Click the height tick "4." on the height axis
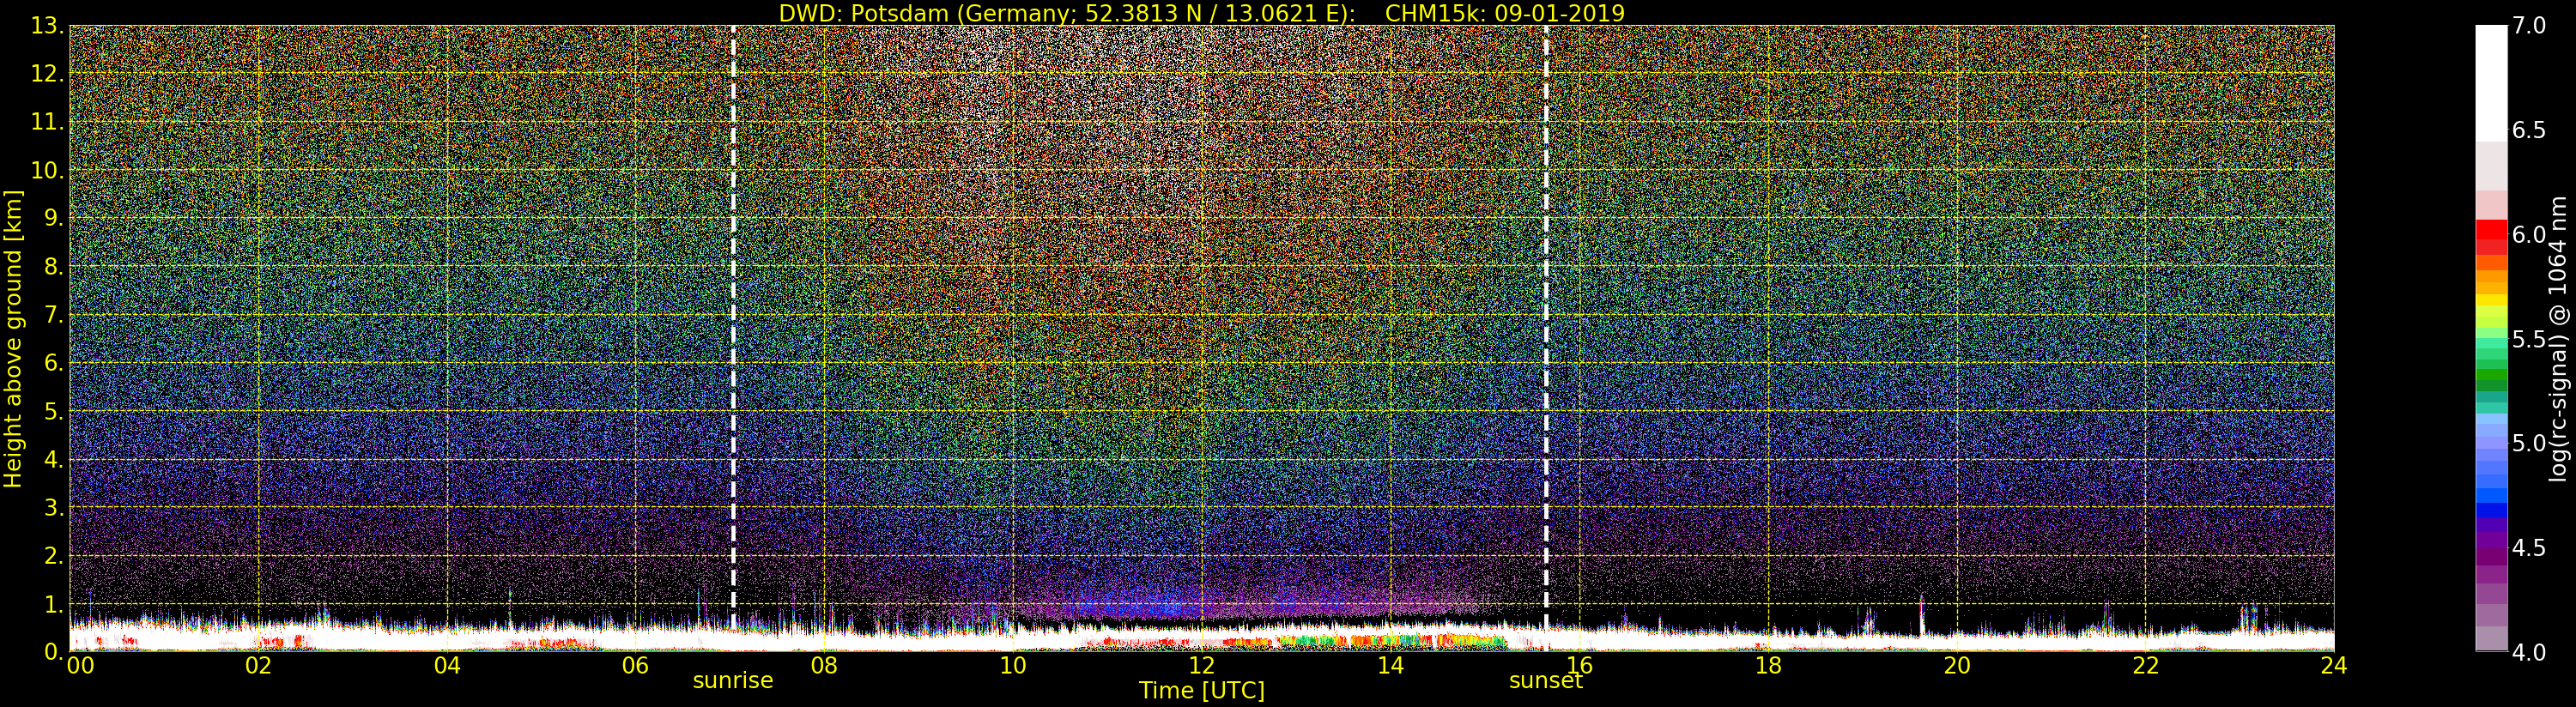The width and height of the screenshot is (2576, 707). tap(53, 459)
